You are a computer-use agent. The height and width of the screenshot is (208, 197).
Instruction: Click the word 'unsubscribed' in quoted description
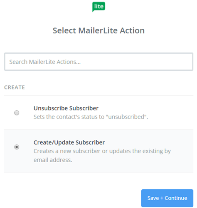(126, 117)
